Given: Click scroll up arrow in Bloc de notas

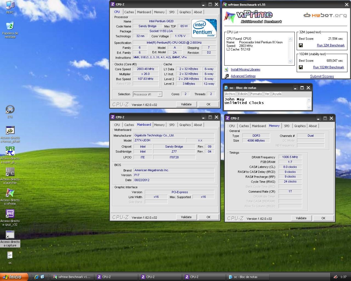Looking at the screenshot, I should coord(309,100).
